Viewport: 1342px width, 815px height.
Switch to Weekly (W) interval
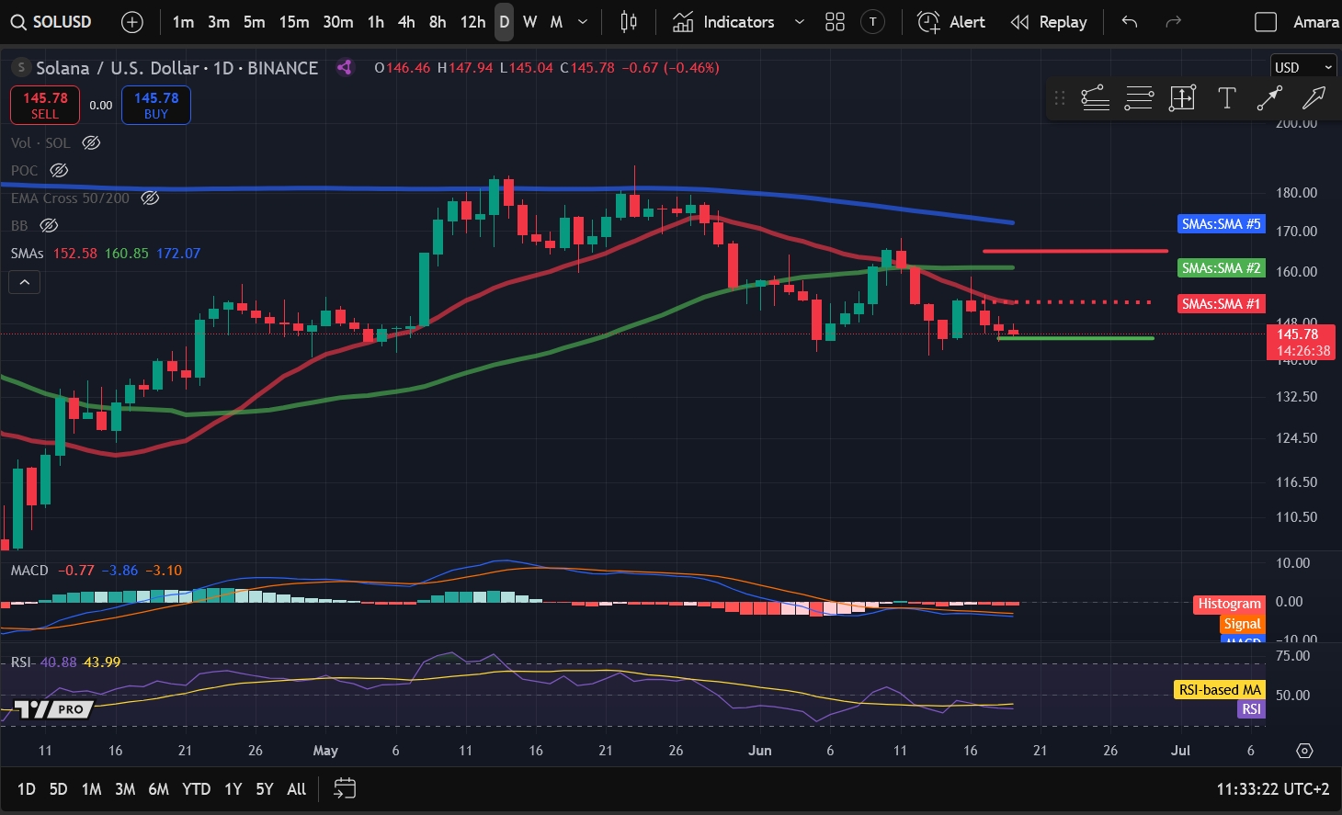click(530, 22)
